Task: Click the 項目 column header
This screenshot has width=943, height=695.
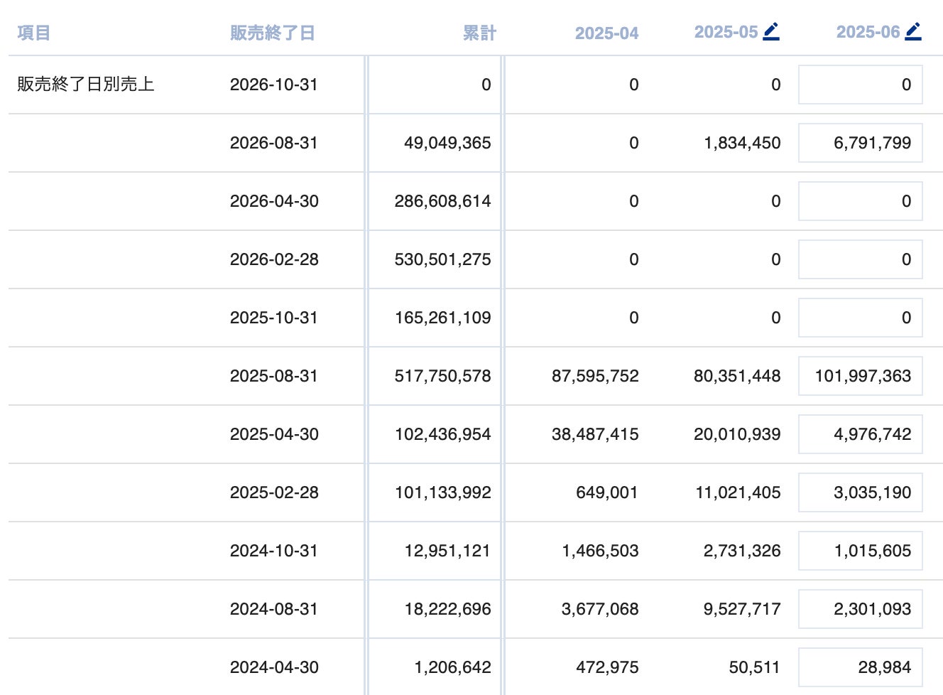Action: click(33, 33)
